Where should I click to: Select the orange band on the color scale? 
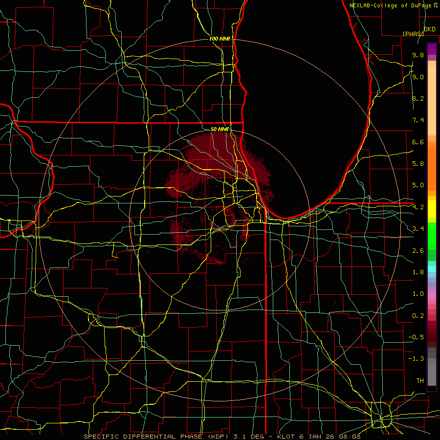click(x=432, y=169)
